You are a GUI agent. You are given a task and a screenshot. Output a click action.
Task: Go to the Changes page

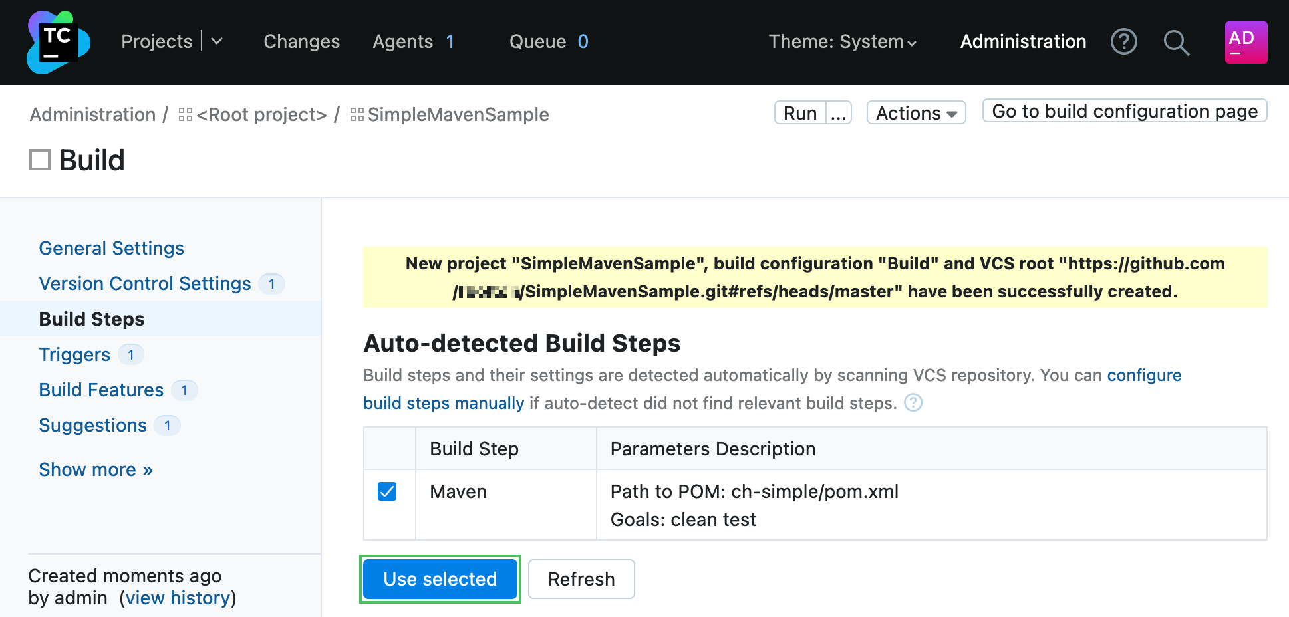pos(301,41)
